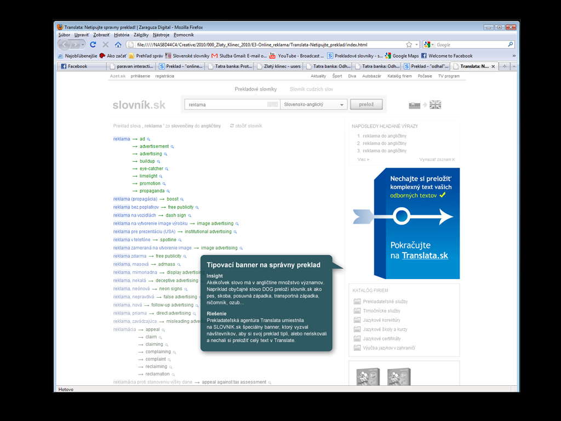Open the virtual keyboard icon in search box
Image resolution: width=561 pixels, height=421 pixels.
(273, 105)
